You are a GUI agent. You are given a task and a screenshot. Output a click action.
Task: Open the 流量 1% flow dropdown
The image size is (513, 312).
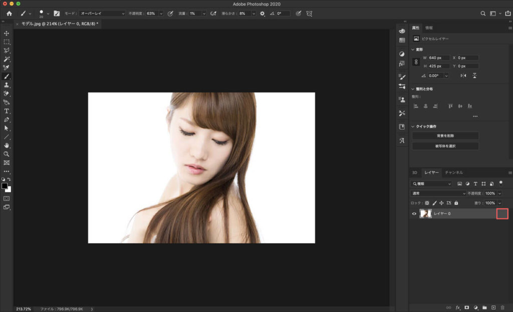coord(204,14)
